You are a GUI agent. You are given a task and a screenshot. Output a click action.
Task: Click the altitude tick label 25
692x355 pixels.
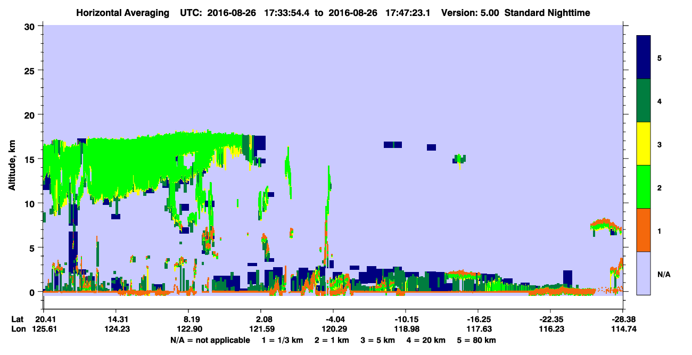click(x=31, y=70)
